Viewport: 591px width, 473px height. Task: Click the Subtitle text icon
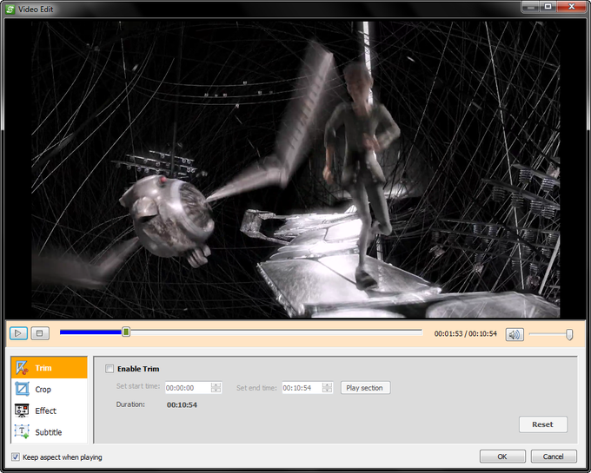[22, 431]
